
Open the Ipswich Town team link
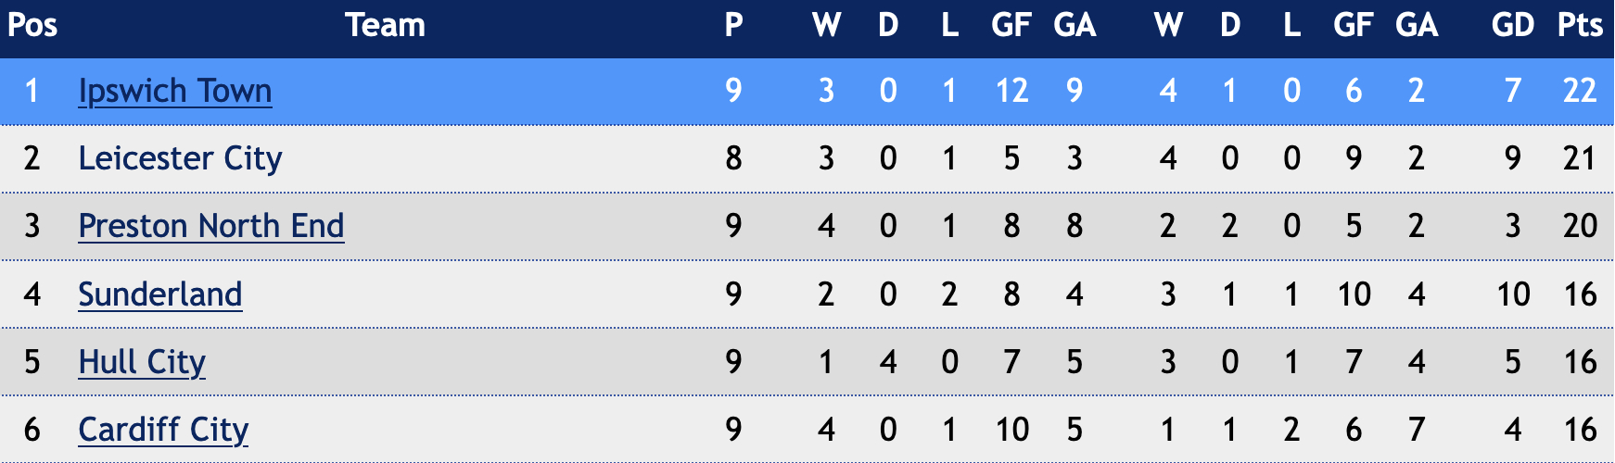[175, 91]
